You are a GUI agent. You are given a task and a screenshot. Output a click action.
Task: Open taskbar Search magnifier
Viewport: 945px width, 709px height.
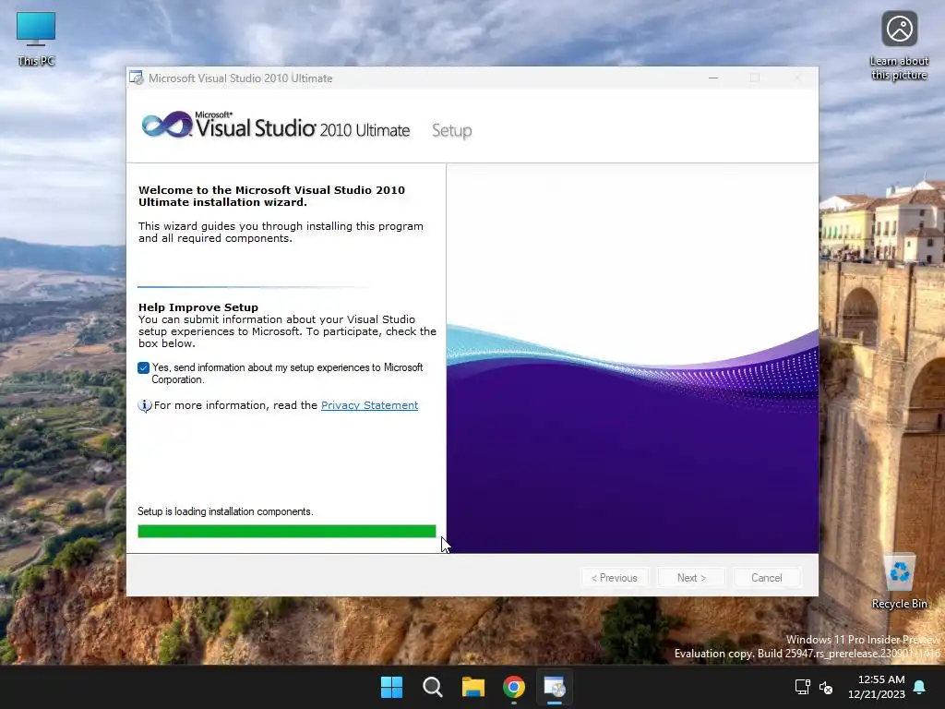tap(433, 687)
